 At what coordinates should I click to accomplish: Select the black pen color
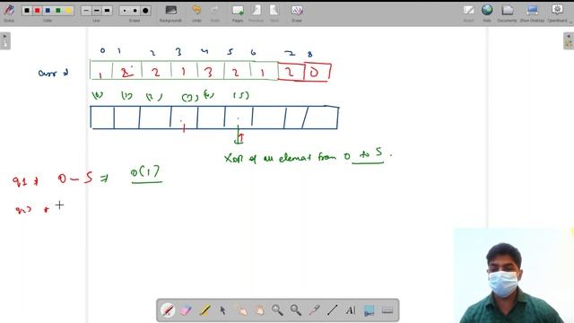point(27,11)
